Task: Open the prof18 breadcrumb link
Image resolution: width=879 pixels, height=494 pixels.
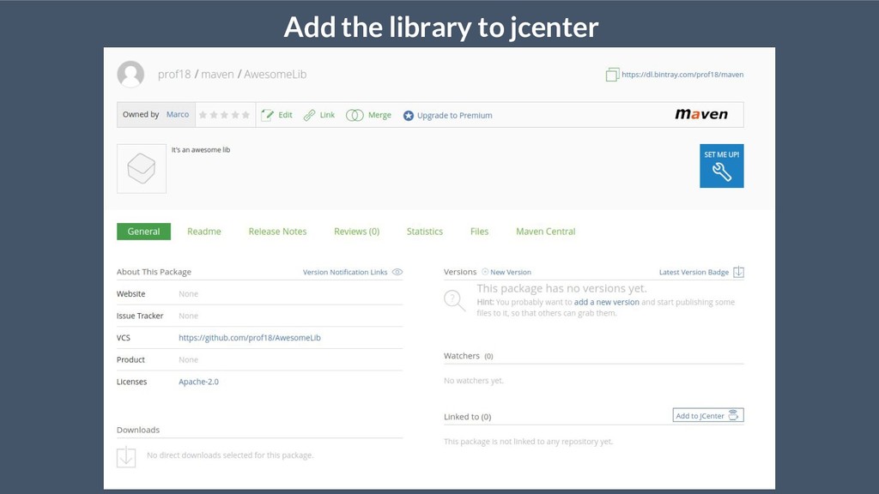Action: tap(174, 74)
